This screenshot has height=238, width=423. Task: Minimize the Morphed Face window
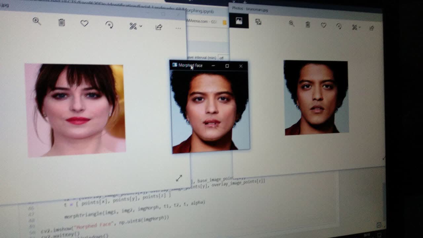click(x=213, y=66)
